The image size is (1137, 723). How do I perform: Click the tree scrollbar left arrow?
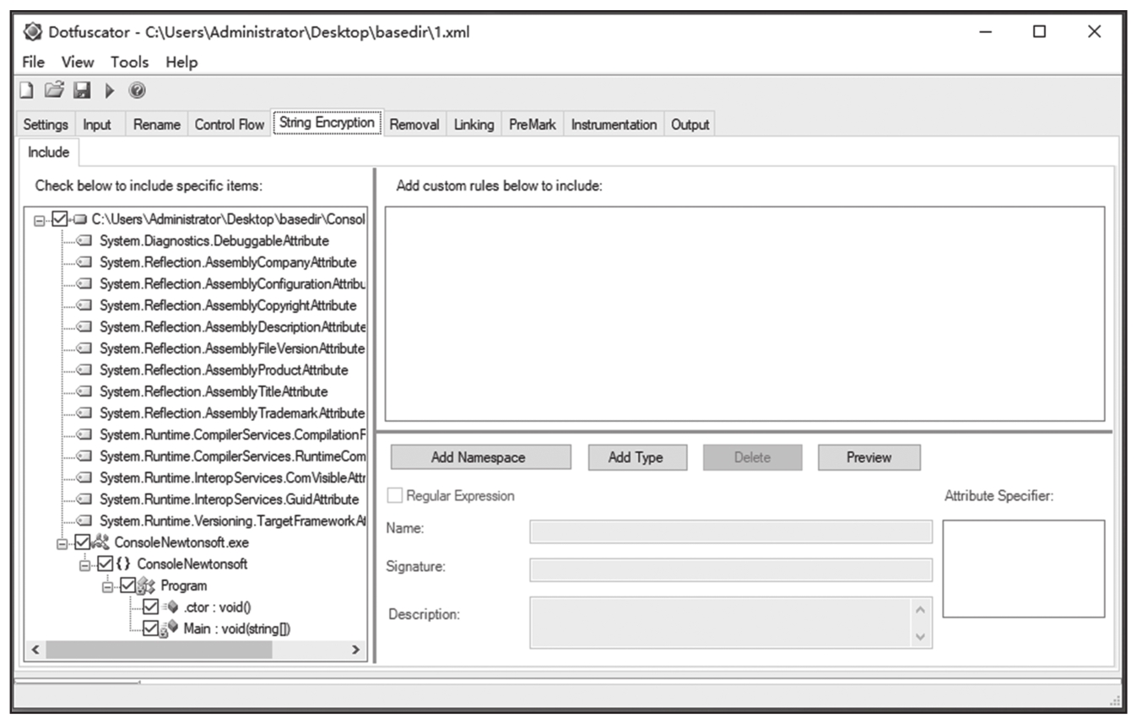click(x=35, y=650)
